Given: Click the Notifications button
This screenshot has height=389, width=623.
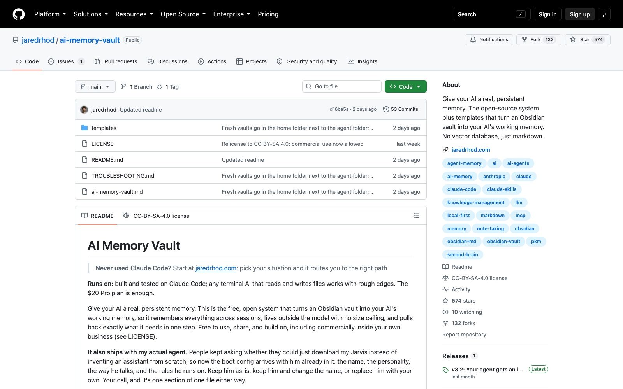Looking at the screenshot, I should tap(489, 40).
